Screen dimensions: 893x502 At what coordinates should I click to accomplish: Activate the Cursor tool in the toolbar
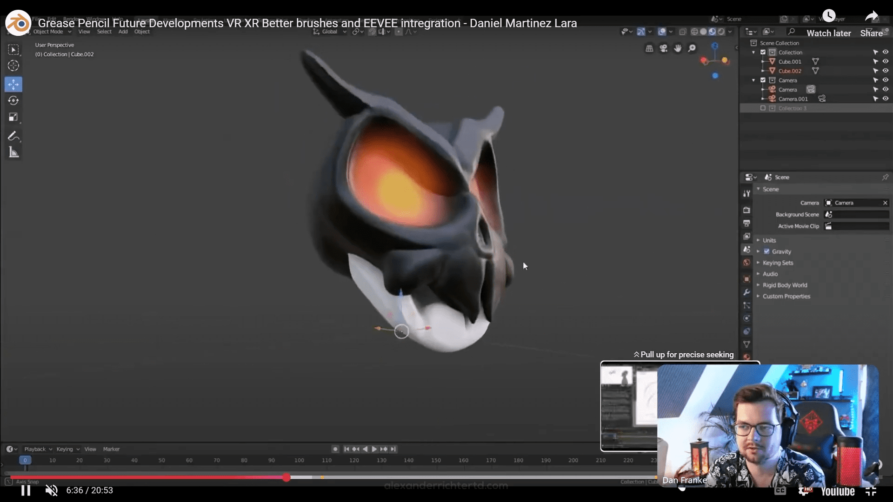(x=13, y=66)
